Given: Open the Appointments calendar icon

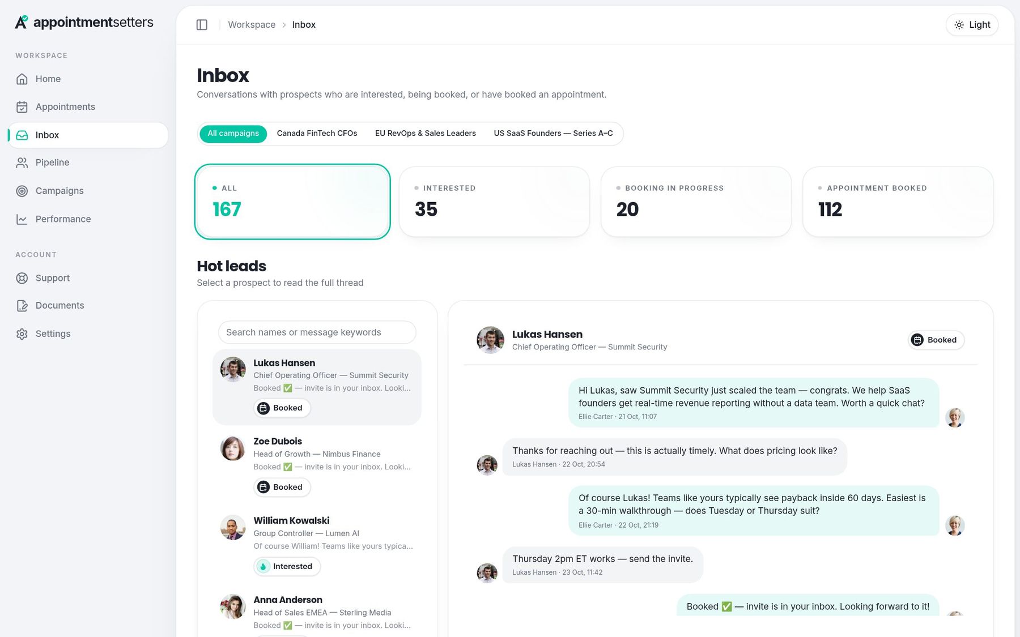Looking at the screenshot, I should click(x=22, y=106).
